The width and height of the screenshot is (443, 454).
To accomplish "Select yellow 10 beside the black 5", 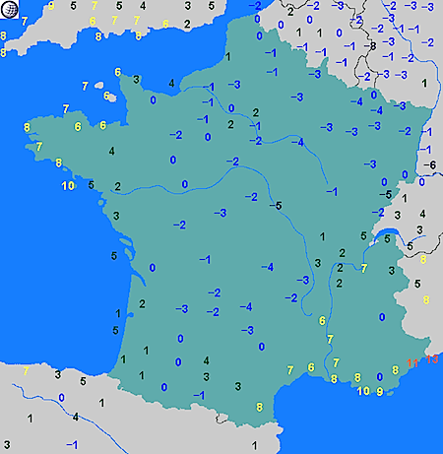I will click(68, 186).
